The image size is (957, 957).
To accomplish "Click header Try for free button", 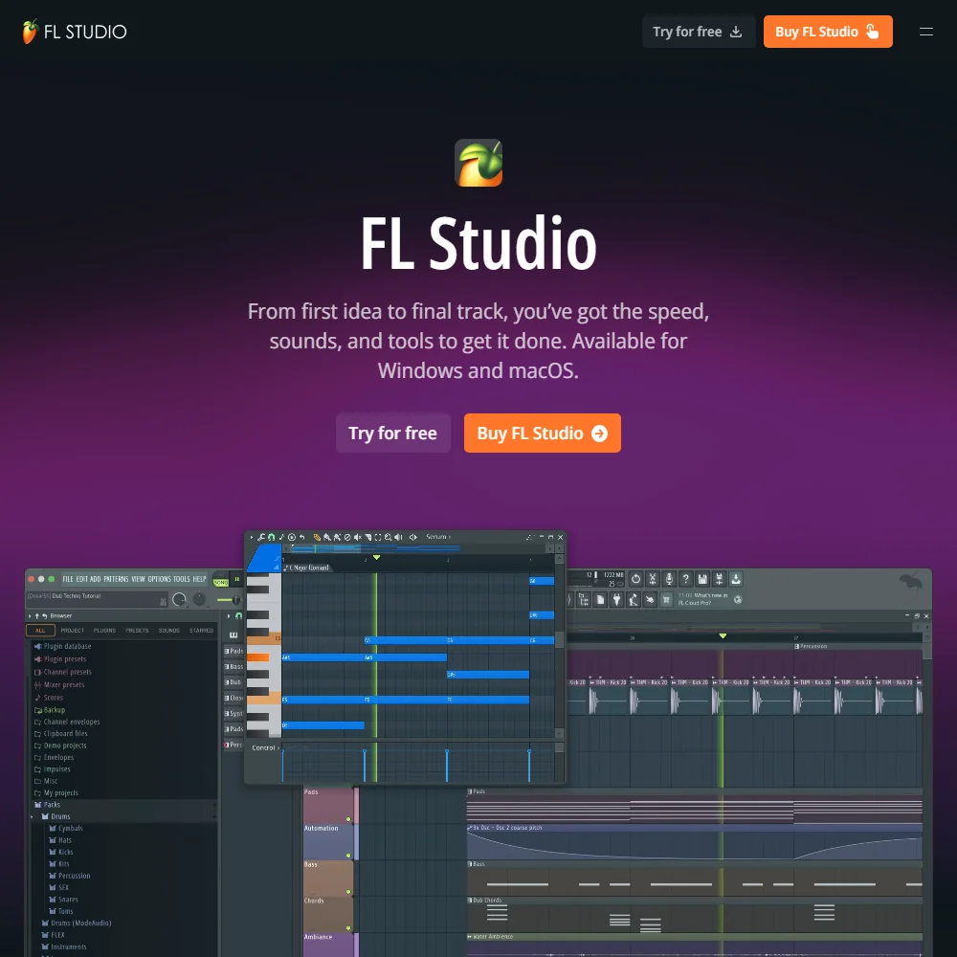I will click(699, 32).
